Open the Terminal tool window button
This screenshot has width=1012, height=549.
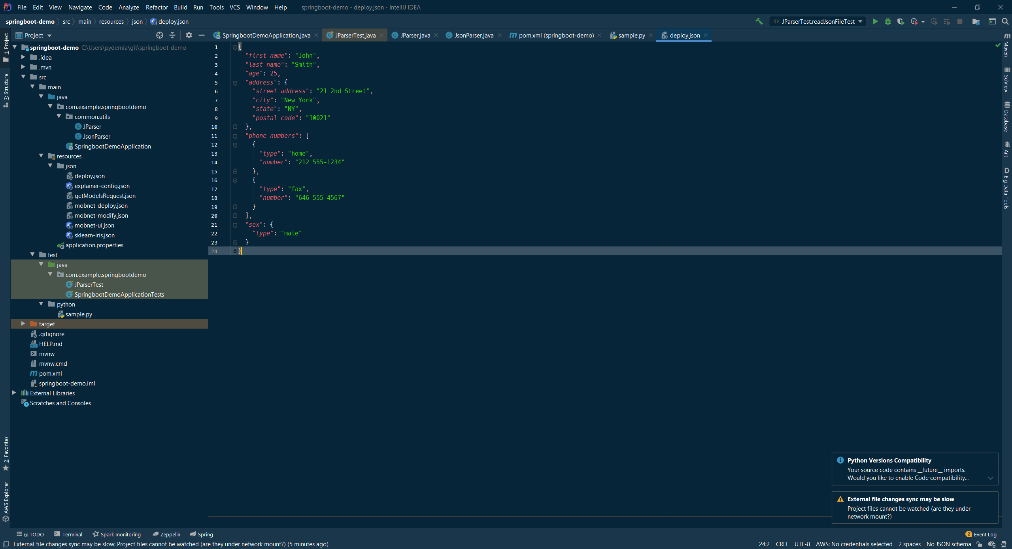68,534
